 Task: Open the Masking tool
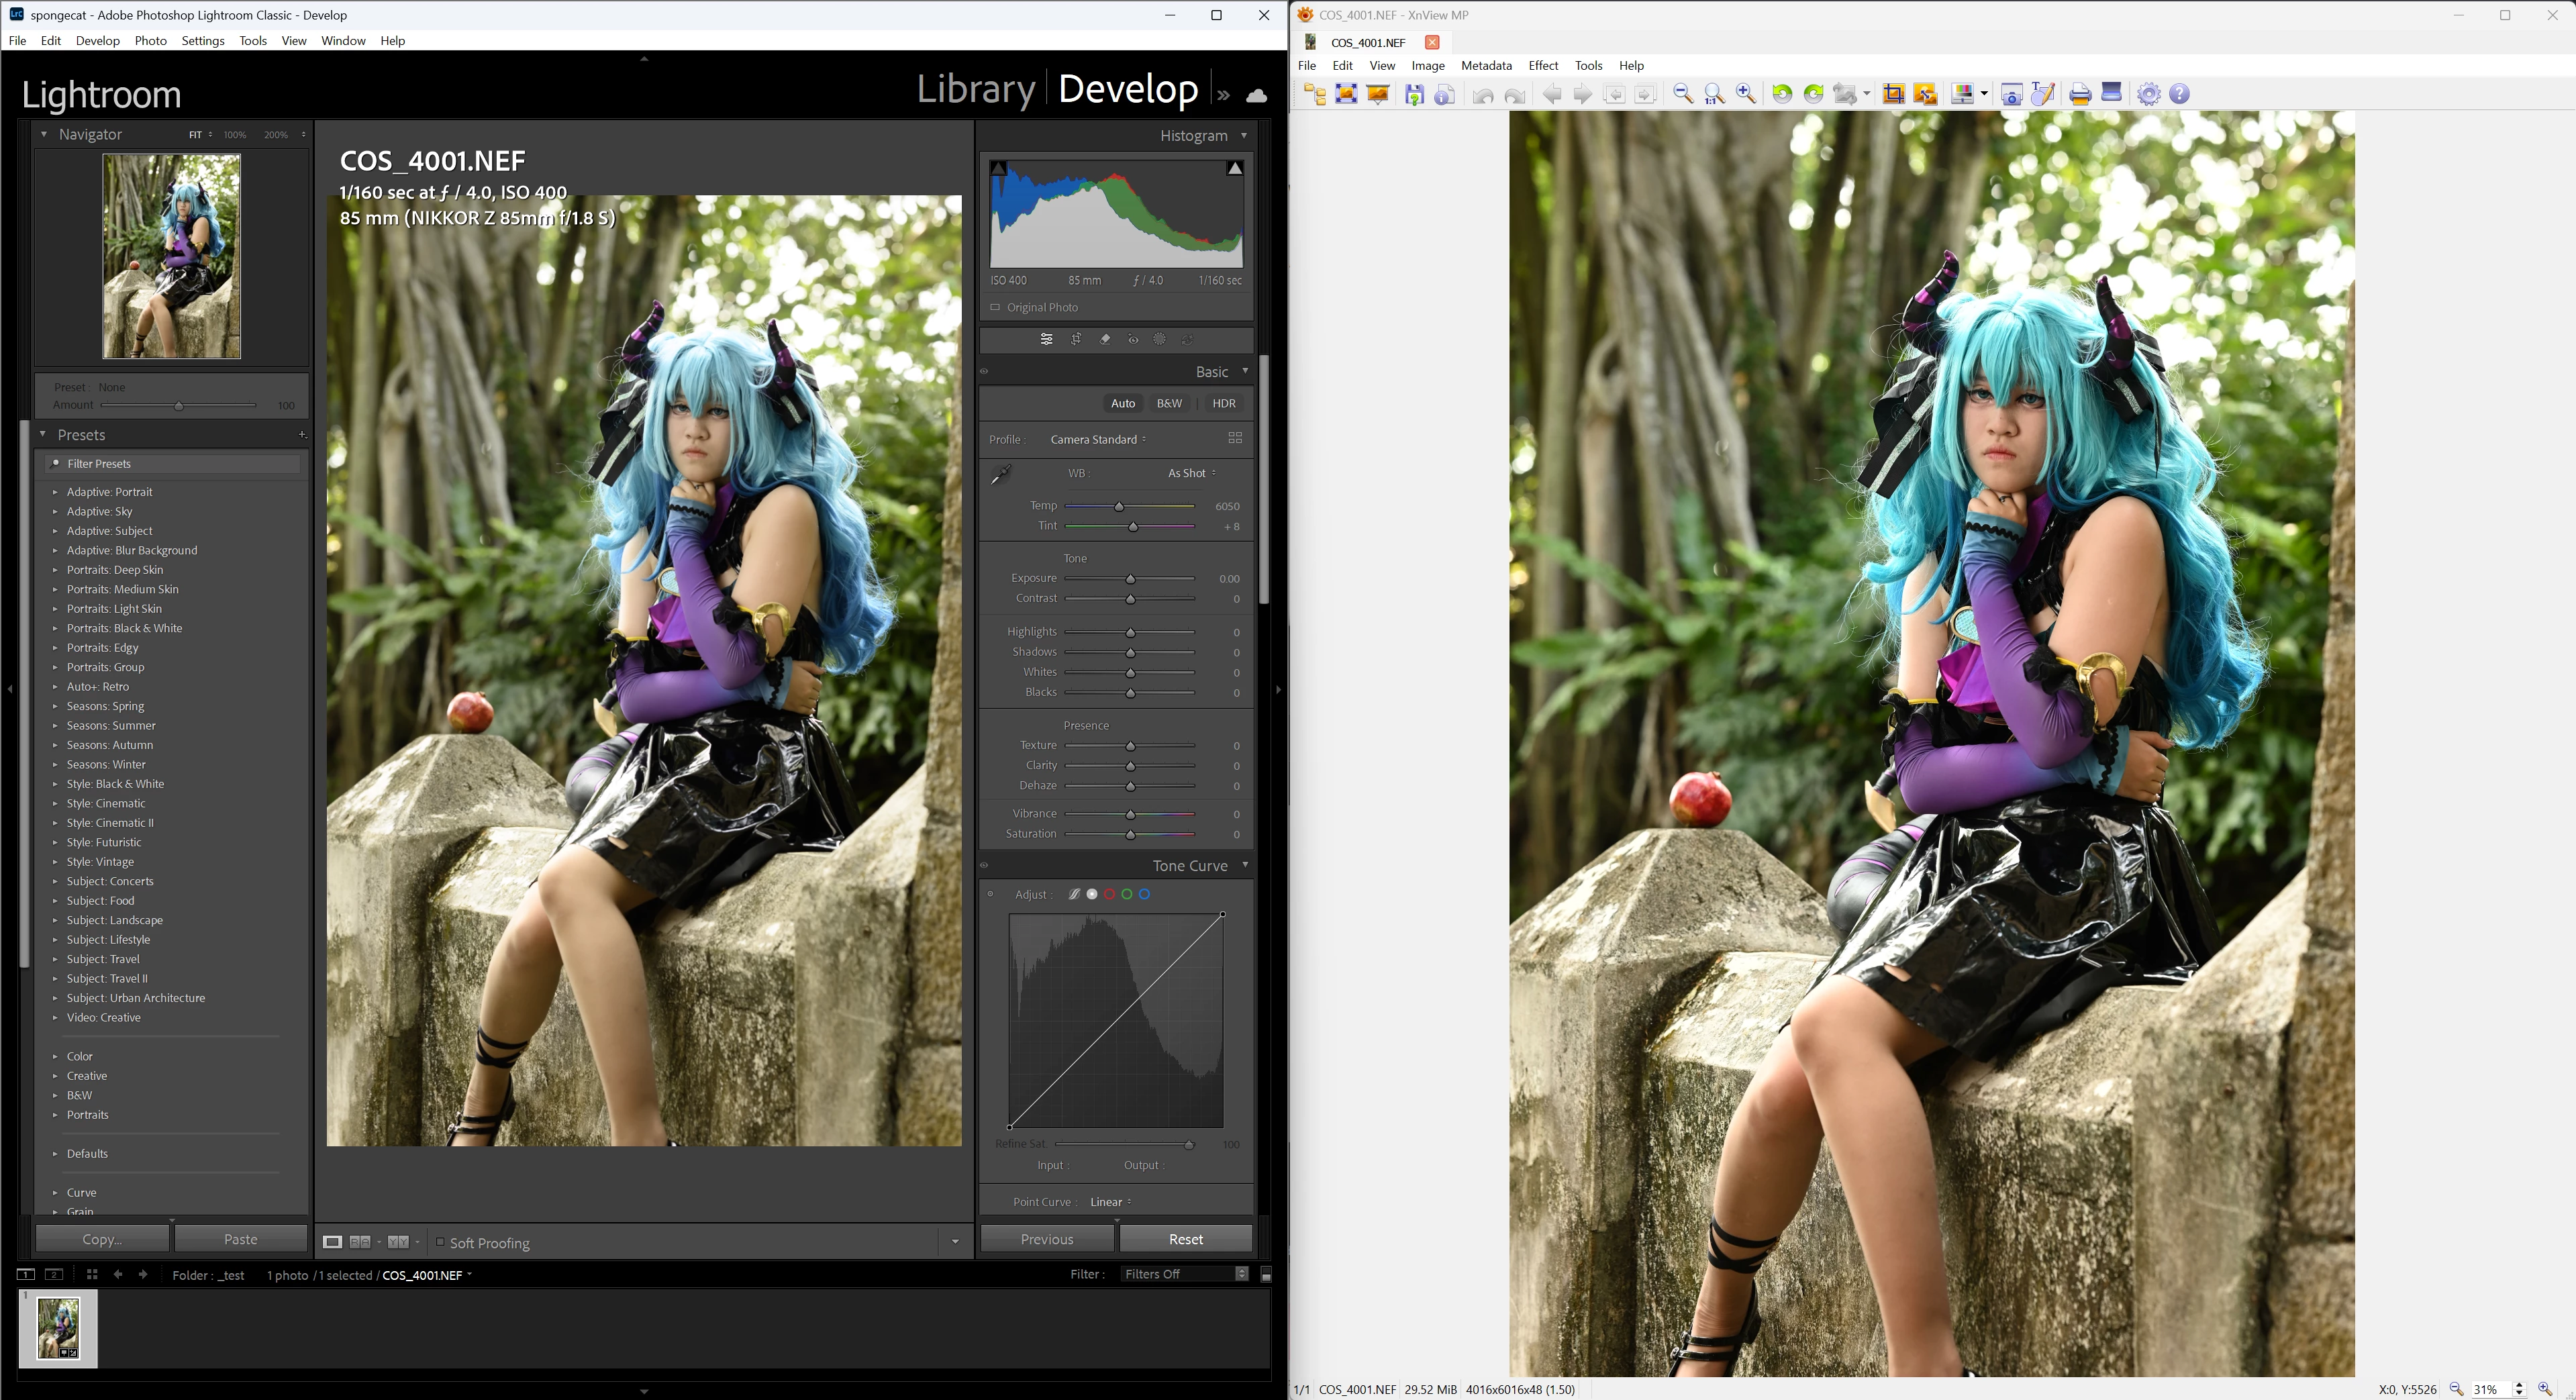tap(1160, 340)
